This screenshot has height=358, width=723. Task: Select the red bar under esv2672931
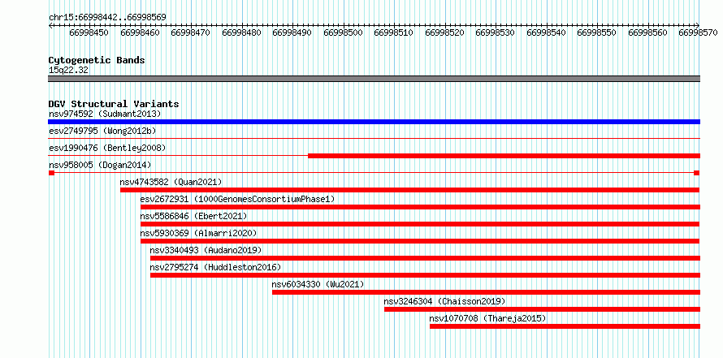point(420,207)
